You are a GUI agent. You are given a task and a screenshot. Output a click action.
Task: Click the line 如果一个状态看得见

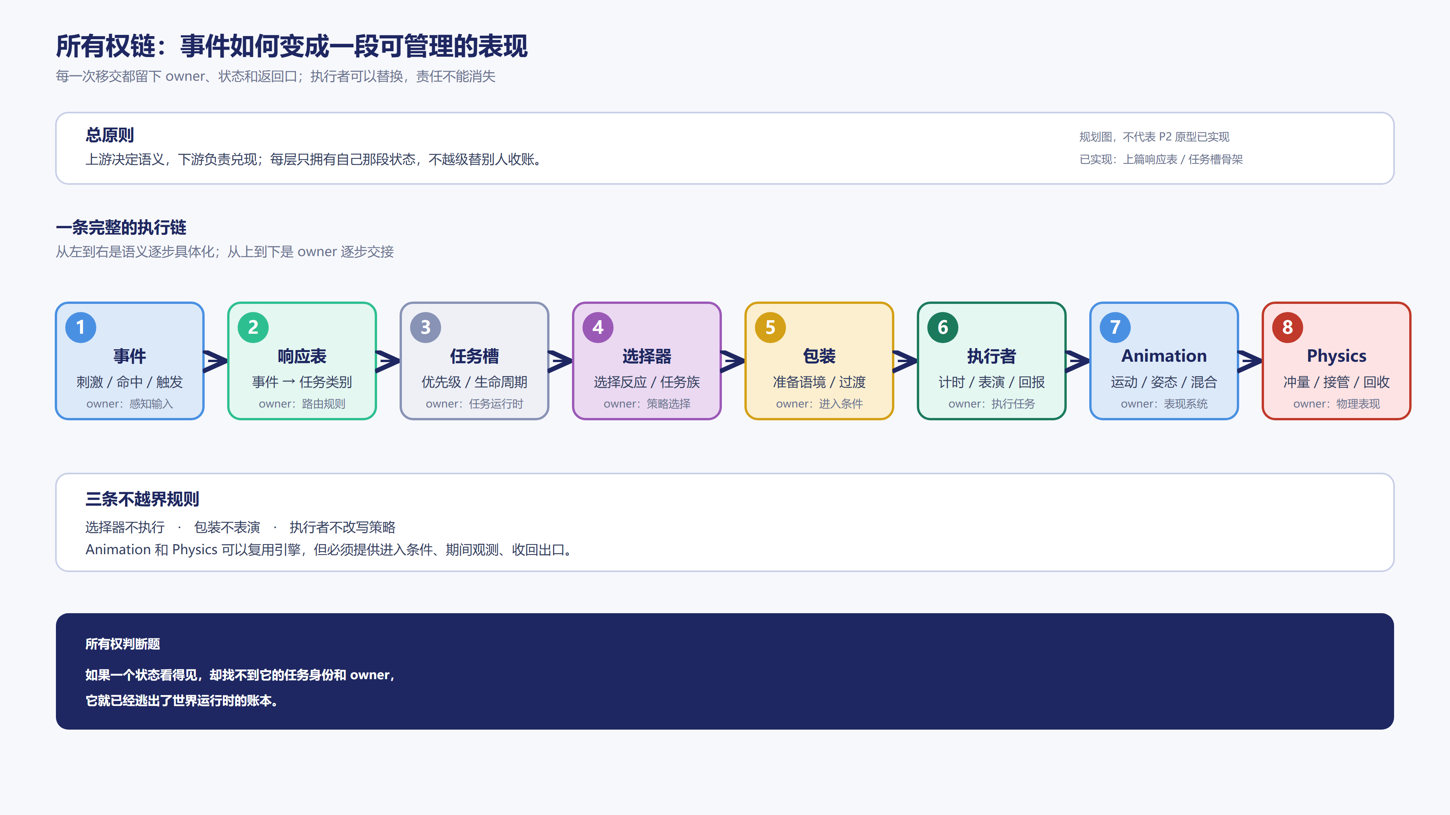240,675
